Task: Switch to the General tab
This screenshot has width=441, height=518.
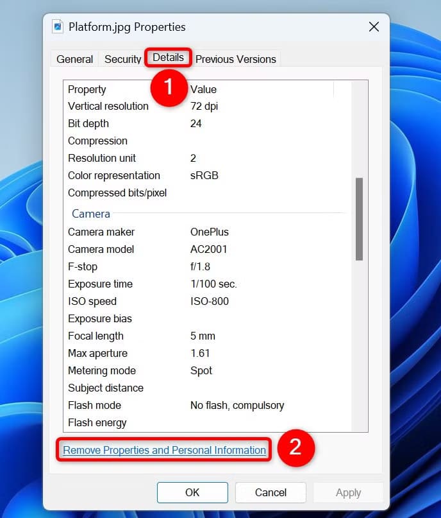Action: click(74, 59)
